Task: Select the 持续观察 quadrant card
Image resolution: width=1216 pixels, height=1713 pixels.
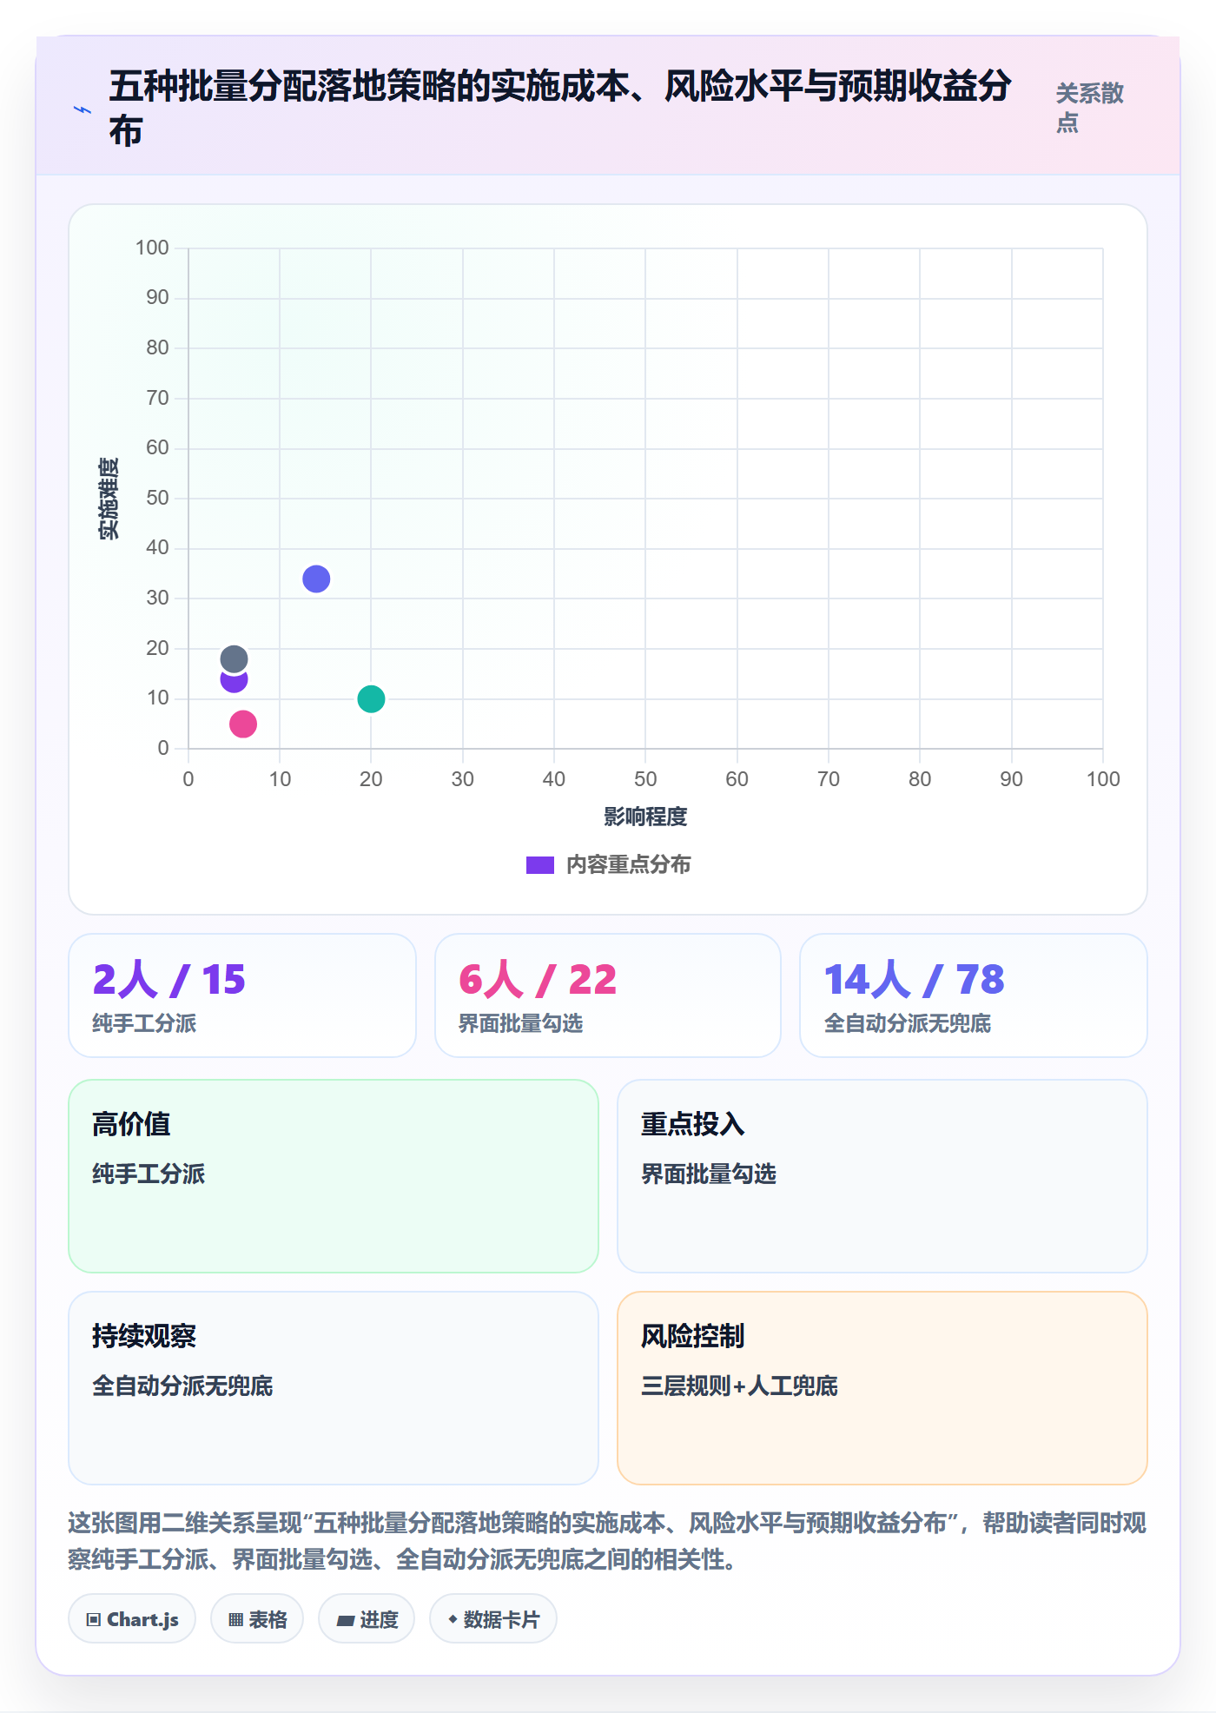Action: coord(334,1388)
